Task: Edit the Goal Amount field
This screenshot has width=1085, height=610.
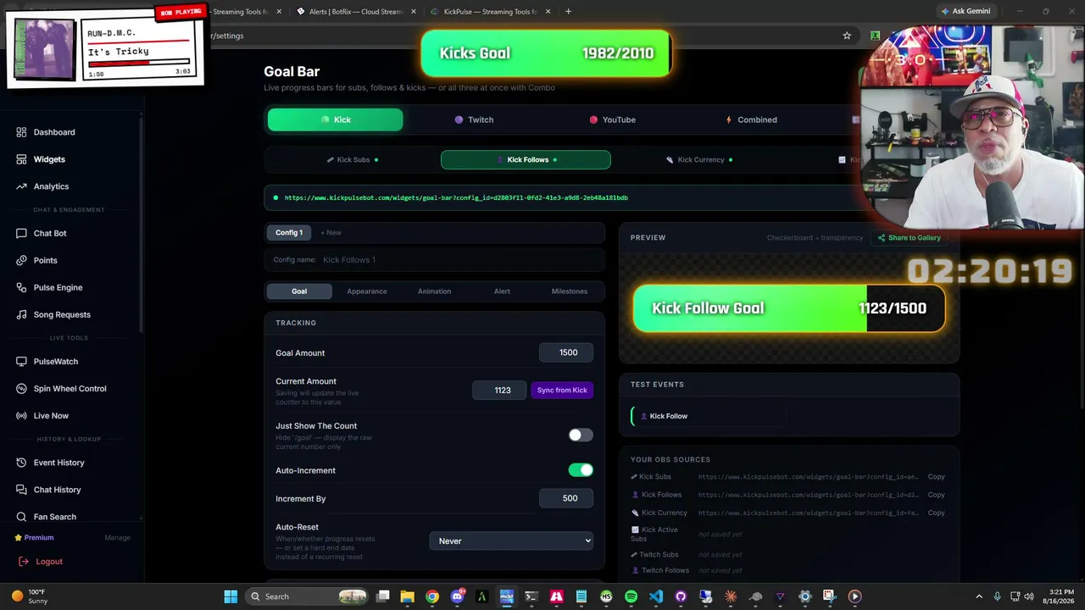Action: coord(566,352)
